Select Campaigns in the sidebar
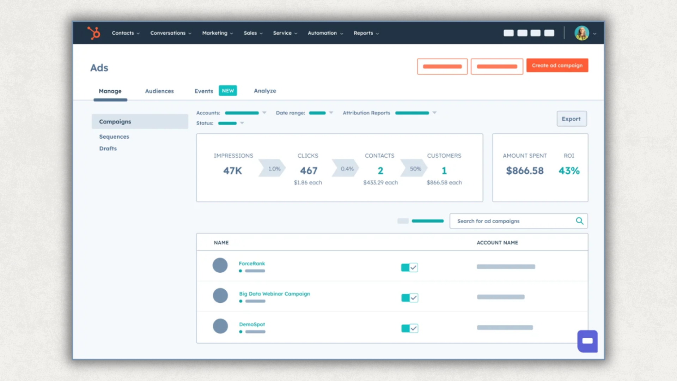The height and width of the screenshot is (381, 677). [x=140, y=121]
